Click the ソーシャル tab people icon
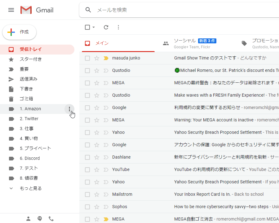The width and height of the screenshot is (279, 223). pyautogui.click(x=166, y=43)
